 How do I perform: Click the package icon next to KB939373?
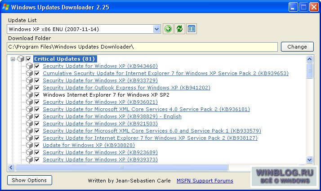(30, 160)
